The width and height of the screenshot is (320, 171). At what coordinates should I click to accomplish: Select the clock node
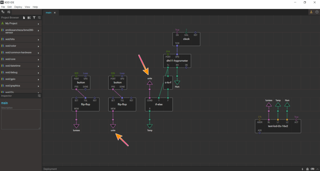point(186,39)
